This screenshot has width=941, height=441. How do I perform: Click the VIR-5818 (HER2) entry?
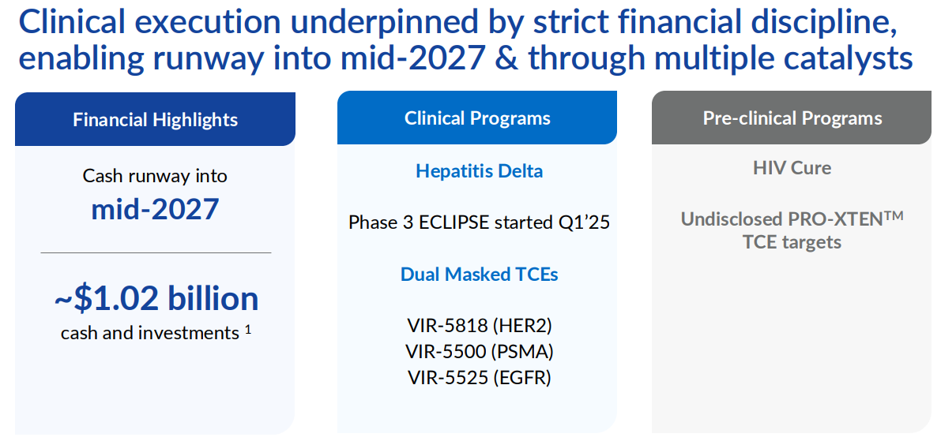tap(479, 326)
